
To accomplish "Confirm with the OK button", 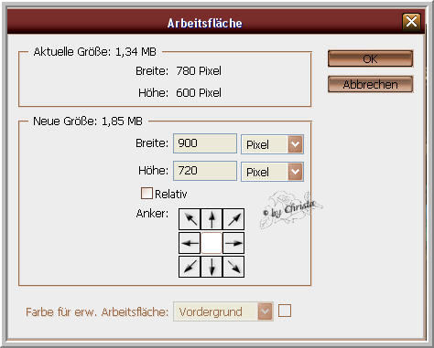I will [x=370, y=58].
